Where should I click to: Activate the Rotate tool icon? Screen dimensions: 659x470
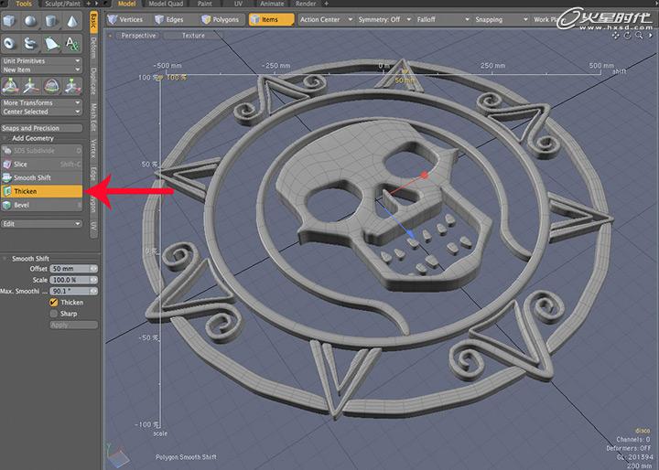(51, 86)
